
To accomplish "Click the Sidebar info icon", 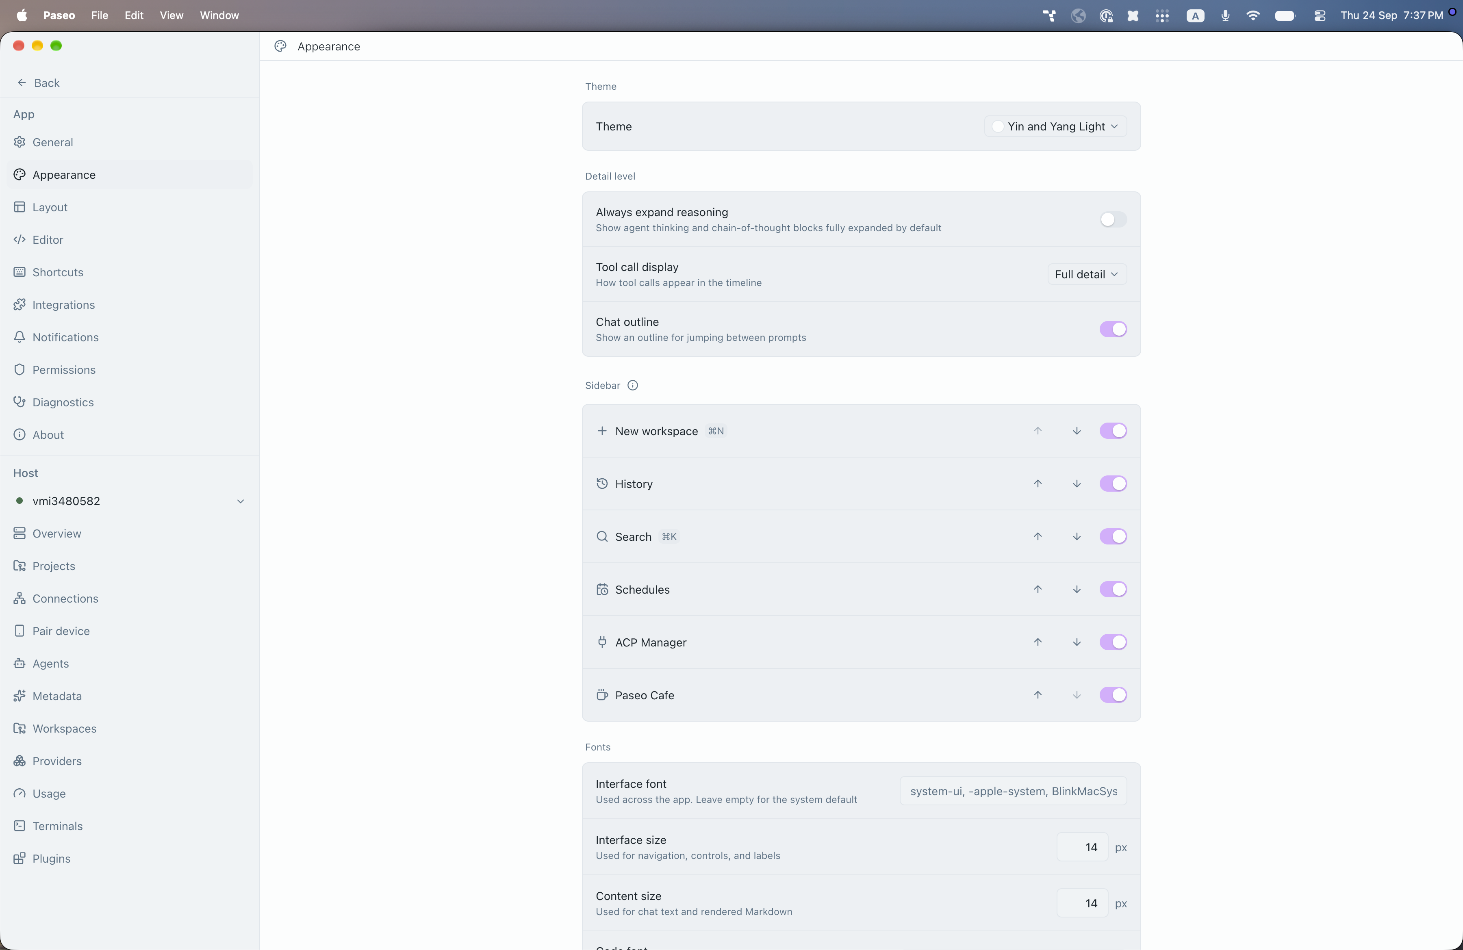I will (632, 385).
